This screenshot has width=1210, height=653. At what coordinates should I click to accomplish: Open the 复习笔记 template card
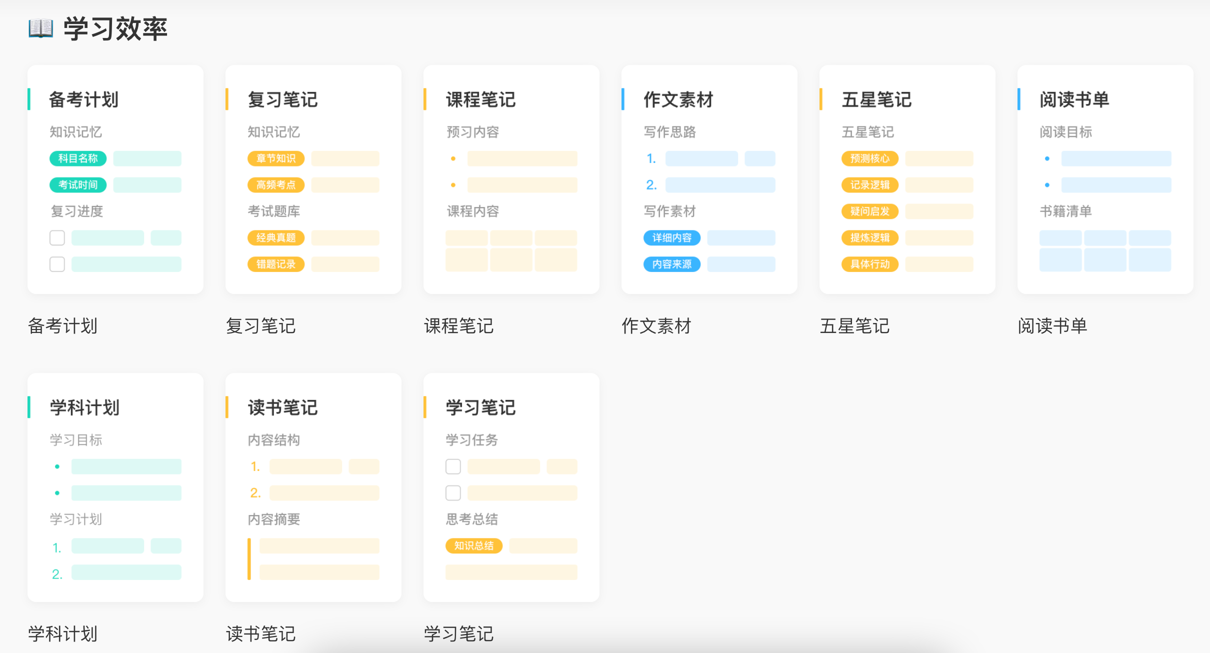313,179
